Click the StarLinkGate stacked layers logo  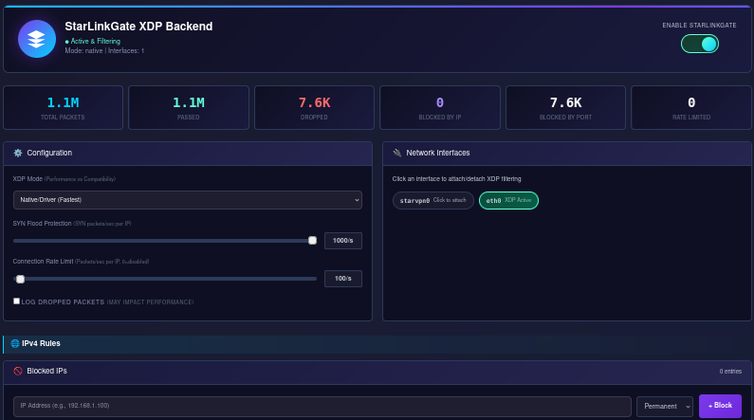pyautogui.click(x=37, y=39)
